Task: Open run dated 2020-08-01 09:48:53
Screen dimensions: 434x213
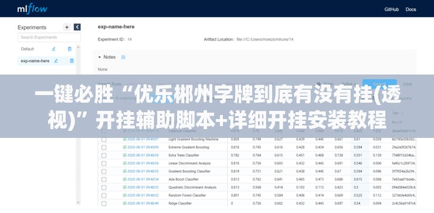Action: click(143, 188)
